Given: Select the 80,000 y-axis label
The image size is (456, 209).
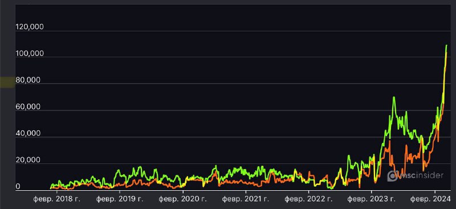Looking at the screenshot, I should click(28, 80).
